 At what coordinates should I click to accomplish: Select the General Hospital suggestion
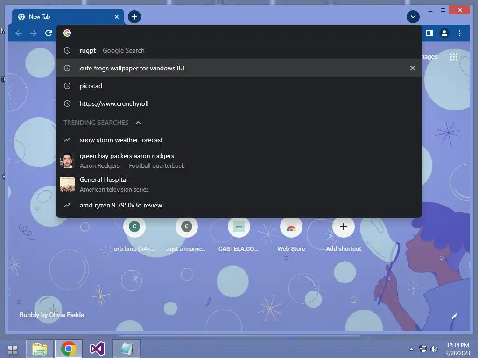click(239, 184)
